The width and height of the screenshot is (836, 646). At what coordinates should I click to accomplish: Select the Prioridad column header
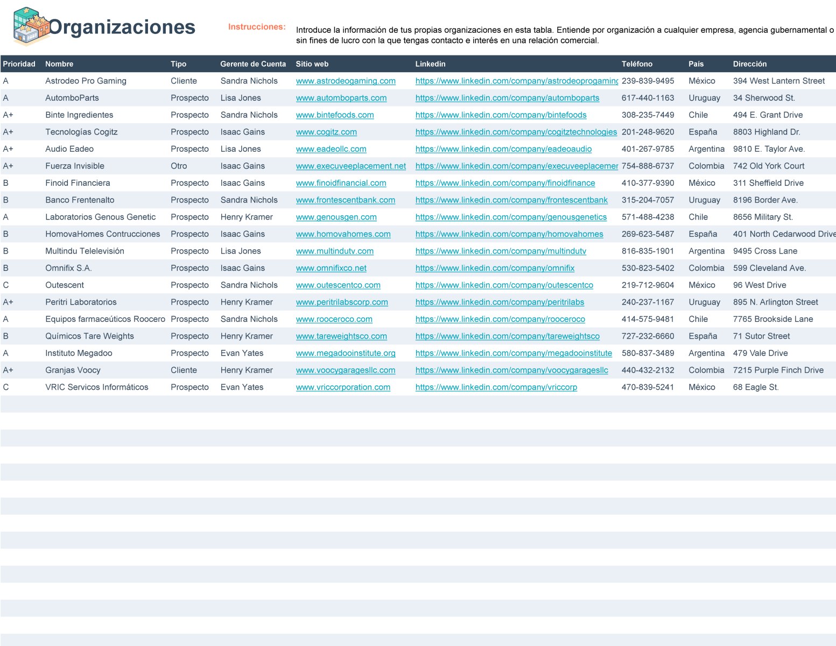(x=19, y=64)
